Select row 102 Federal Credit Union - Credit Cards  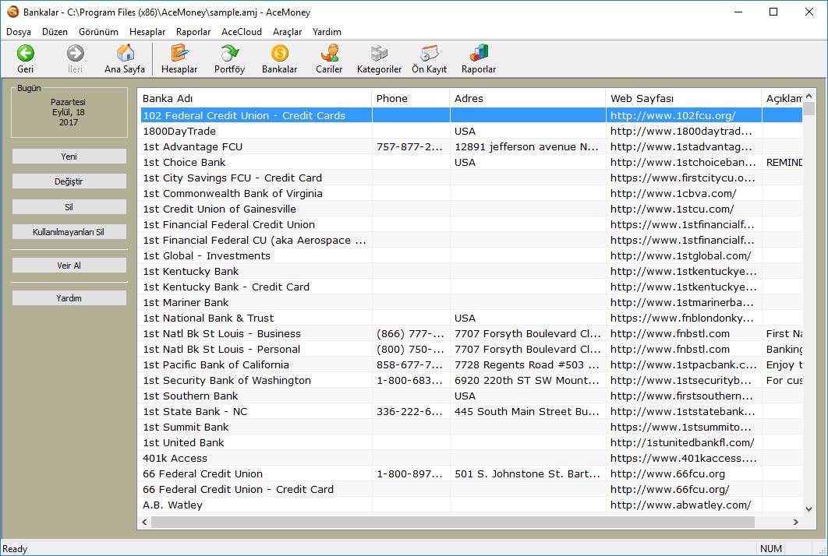471,115
